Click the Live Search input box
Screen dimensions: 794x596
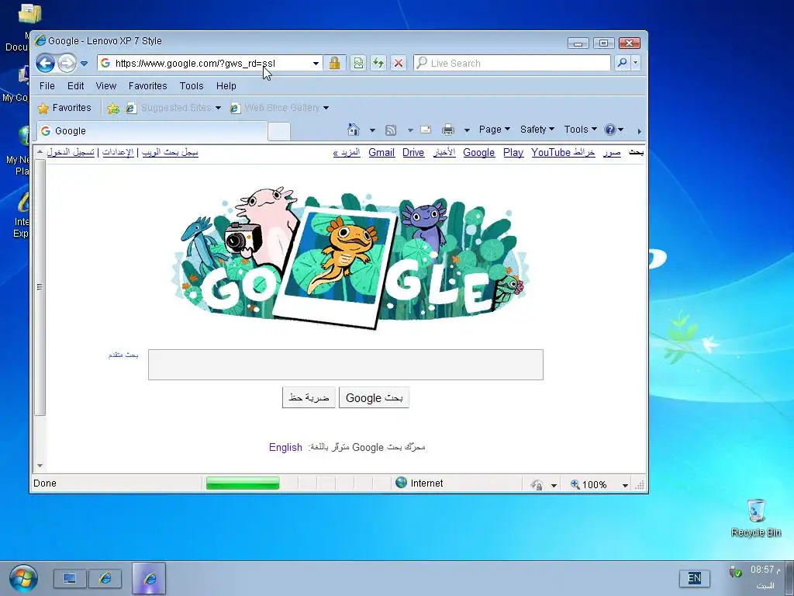click(x=512, y=64)
